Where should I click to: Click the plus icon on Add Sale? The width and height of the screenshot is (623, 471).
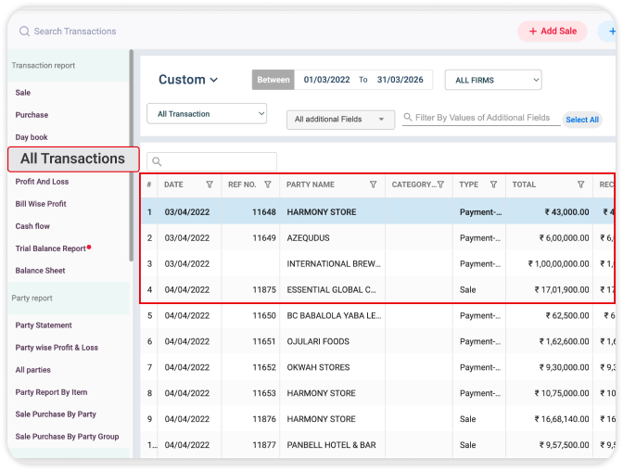[533, 31]
